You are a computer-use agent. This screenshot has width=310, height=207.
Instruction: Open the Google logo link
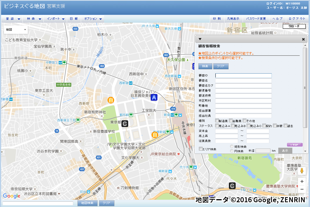click(12, 196)
